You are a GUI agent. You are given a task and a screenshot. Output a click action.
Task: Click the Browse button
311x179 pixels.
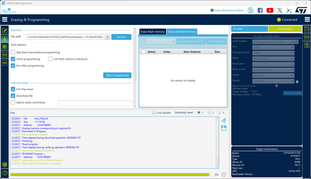121,37
